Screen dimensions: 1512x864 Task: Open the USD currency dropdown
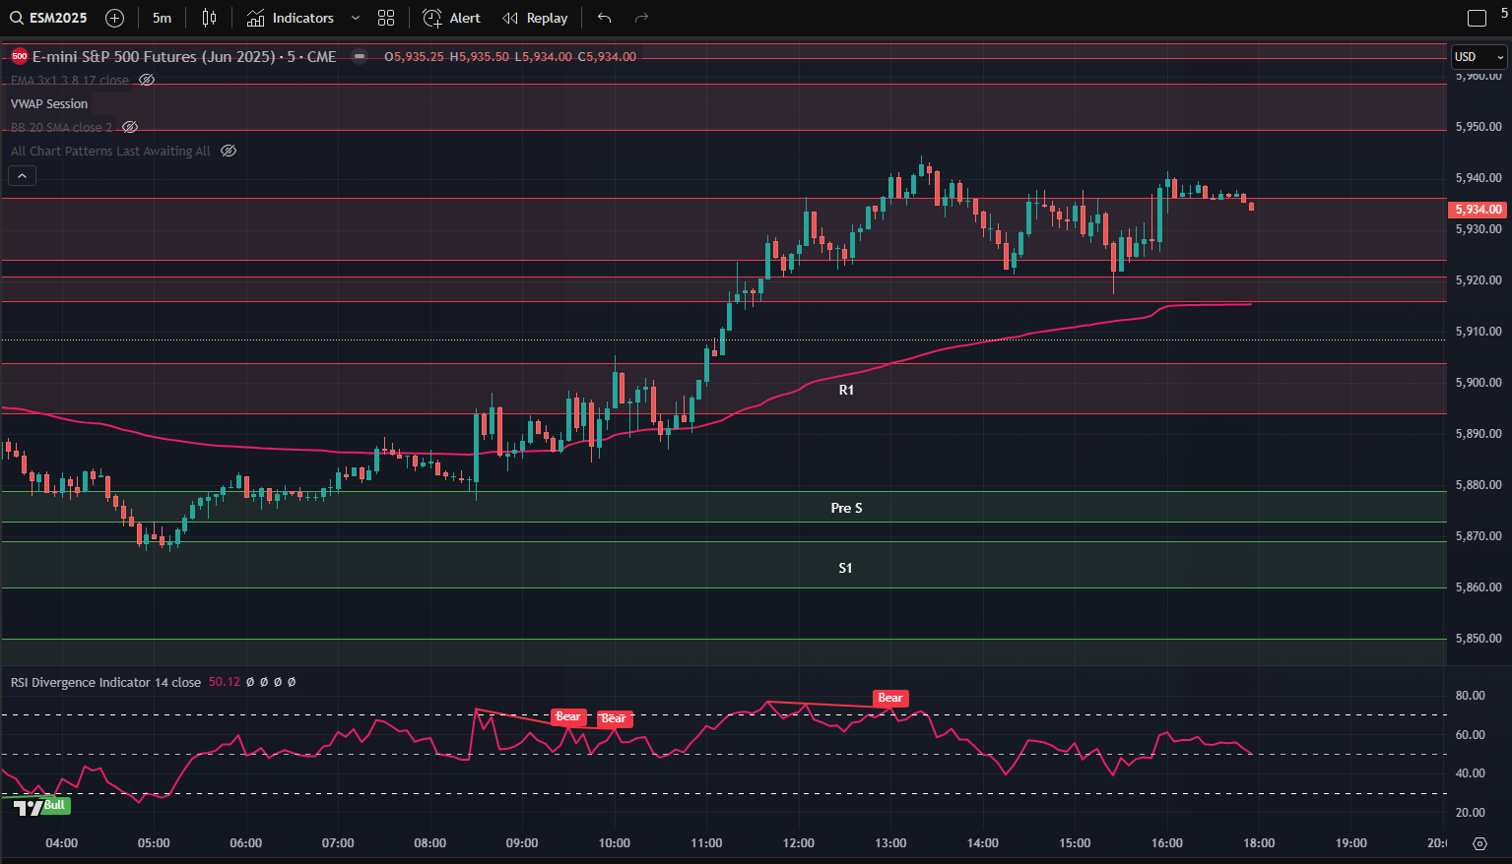[1479, 57]
